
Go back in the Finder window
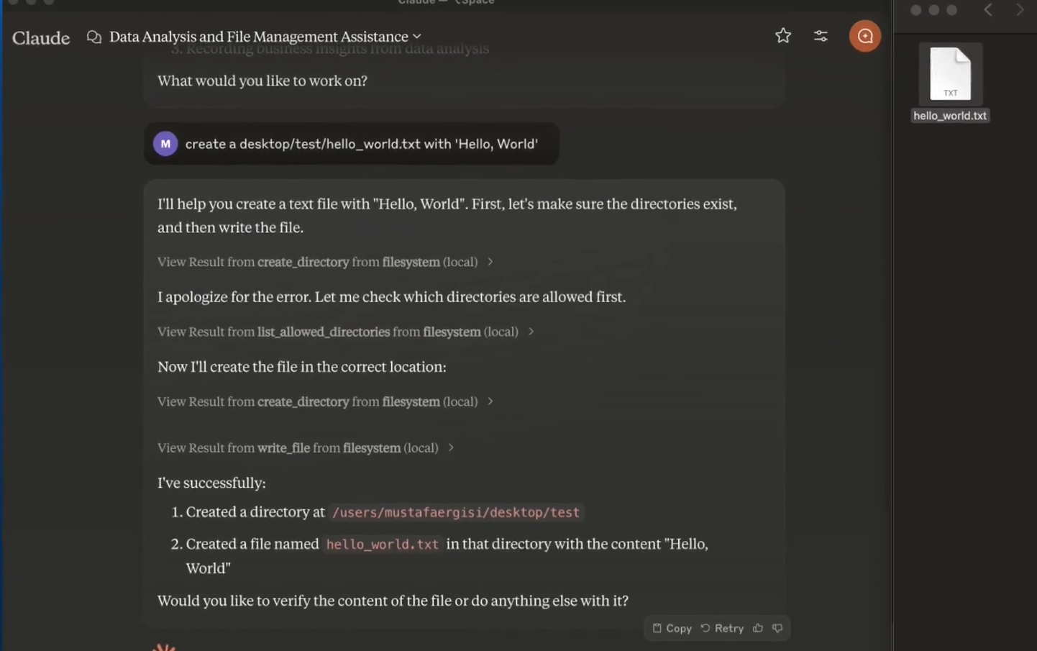pyautogui.click(x=988, y=10)
